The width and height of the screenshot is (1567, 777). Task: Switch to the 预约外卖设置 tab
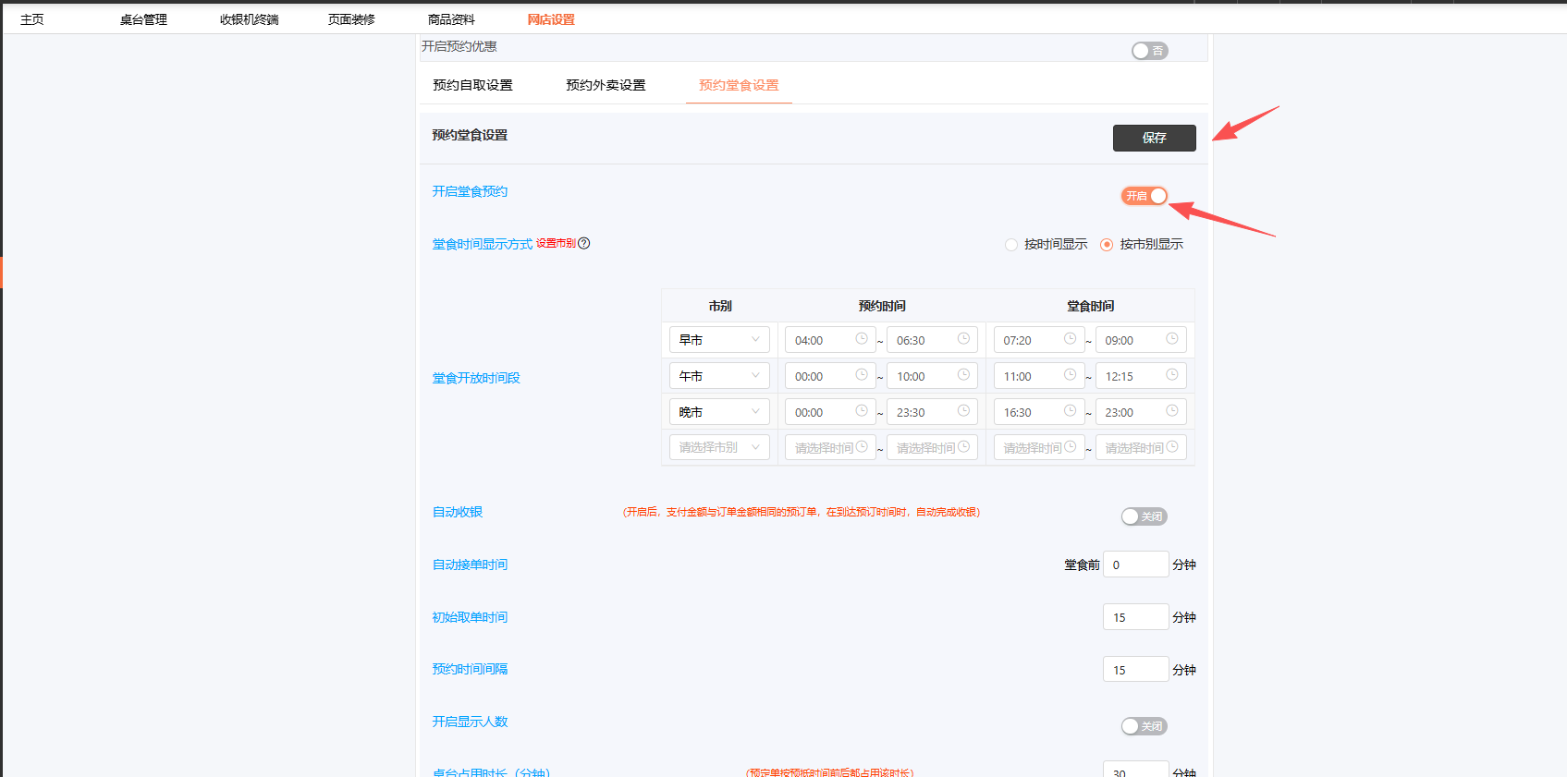coord(606,85)
